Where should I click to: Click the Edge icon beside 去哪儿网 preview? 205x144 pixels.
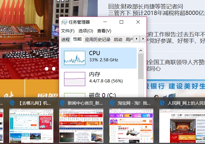coord(12,103)
